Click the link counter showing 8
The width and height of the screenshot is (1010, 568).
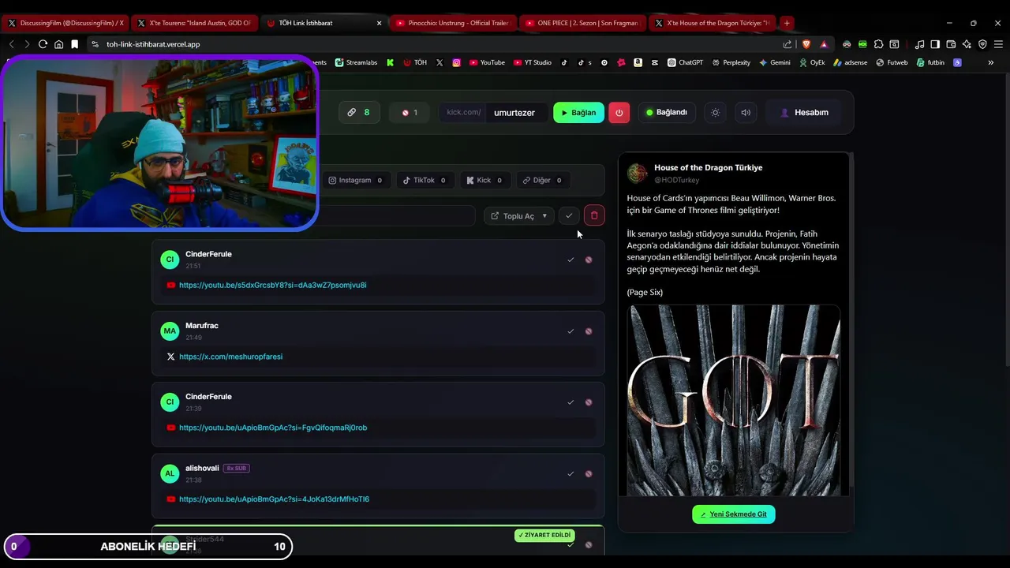click(359, 112)
